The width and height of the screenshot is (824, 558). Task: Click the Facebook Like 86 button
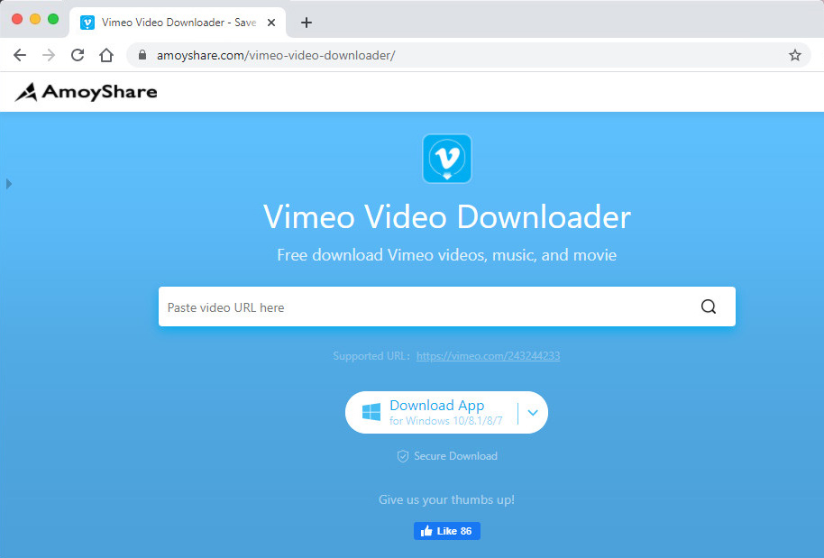point(447,531)
